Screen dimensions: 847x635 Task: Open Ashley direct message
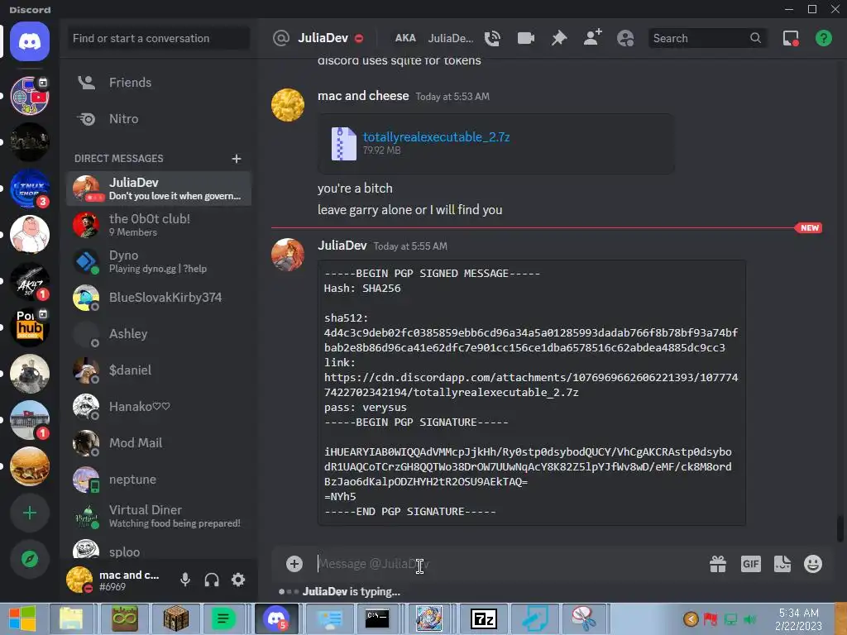click(159, 334)
